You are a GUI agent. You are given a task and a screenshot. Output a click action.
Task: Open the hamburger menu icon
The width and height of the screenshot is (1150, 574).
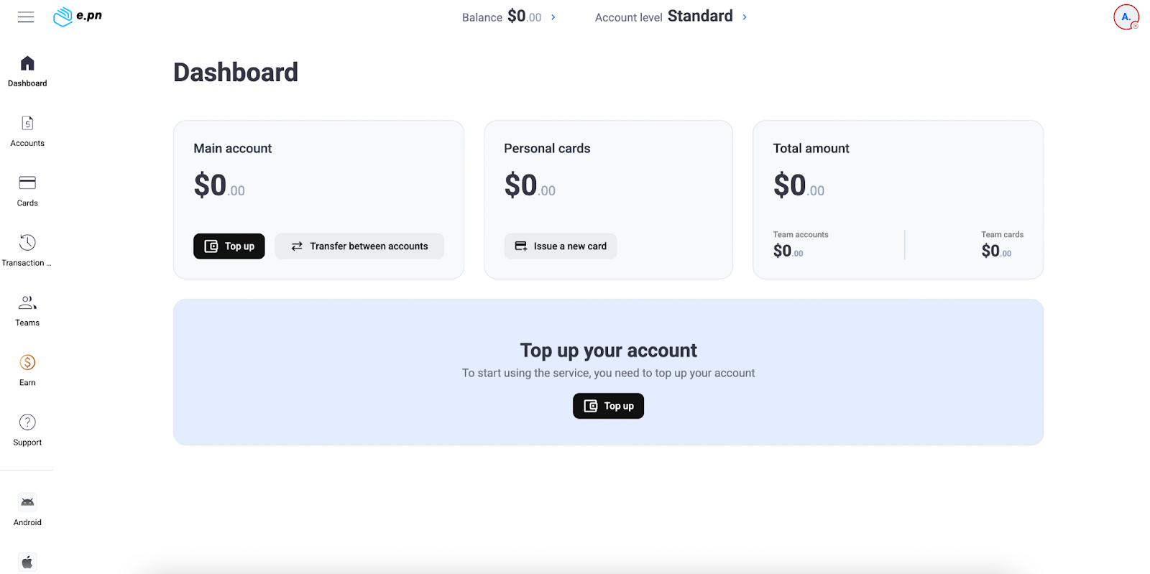click(x=26, y=17)
